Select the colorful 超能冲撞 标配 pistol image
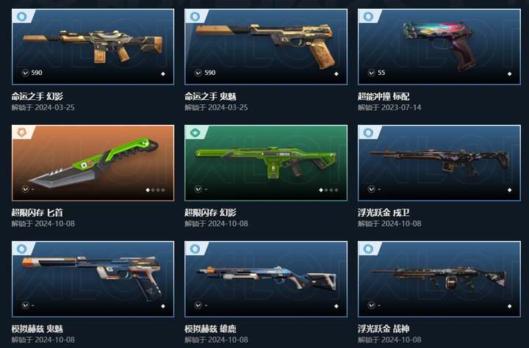 tap(439, 44)
